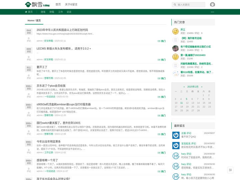
Task: Open post 今年比往年明显萧条
Action: click(x=49, y=142)
